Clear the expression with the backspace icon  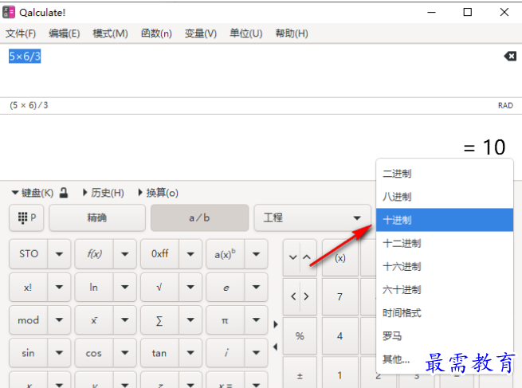[x=510, y=56]
